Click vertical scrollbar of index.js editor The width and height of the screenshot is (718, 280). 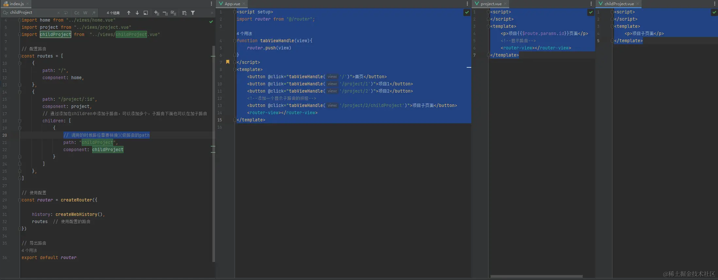click(214, 154)
